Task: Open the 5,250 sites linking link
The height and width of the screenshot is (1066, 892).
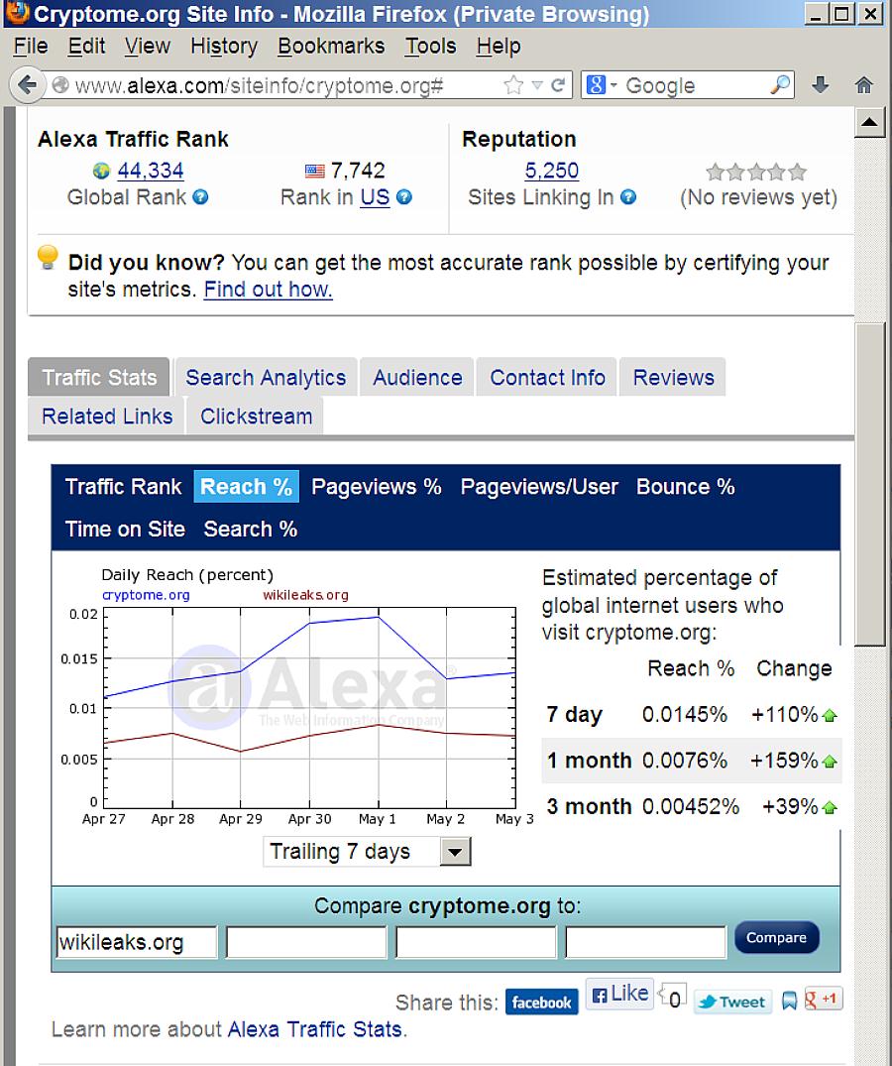Action: click(x=552, y=170)
